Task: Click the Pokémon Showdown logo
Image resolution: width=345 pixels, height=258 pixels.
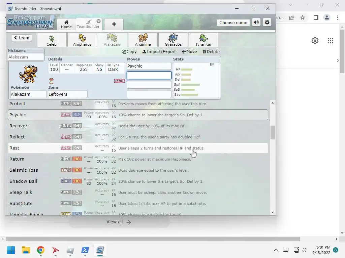Action: 31,21
